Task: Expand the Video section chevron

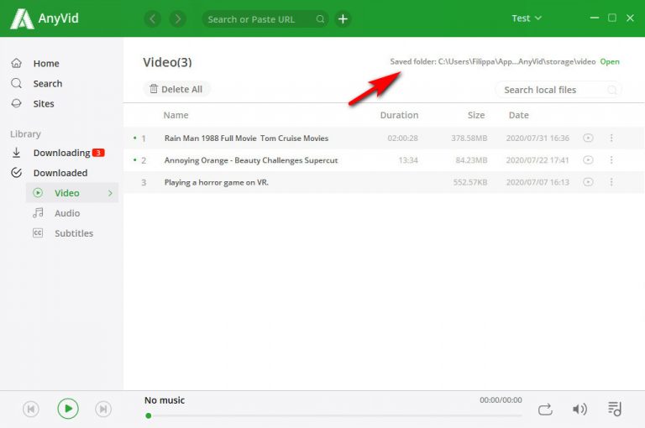Action: pos(110,194)
